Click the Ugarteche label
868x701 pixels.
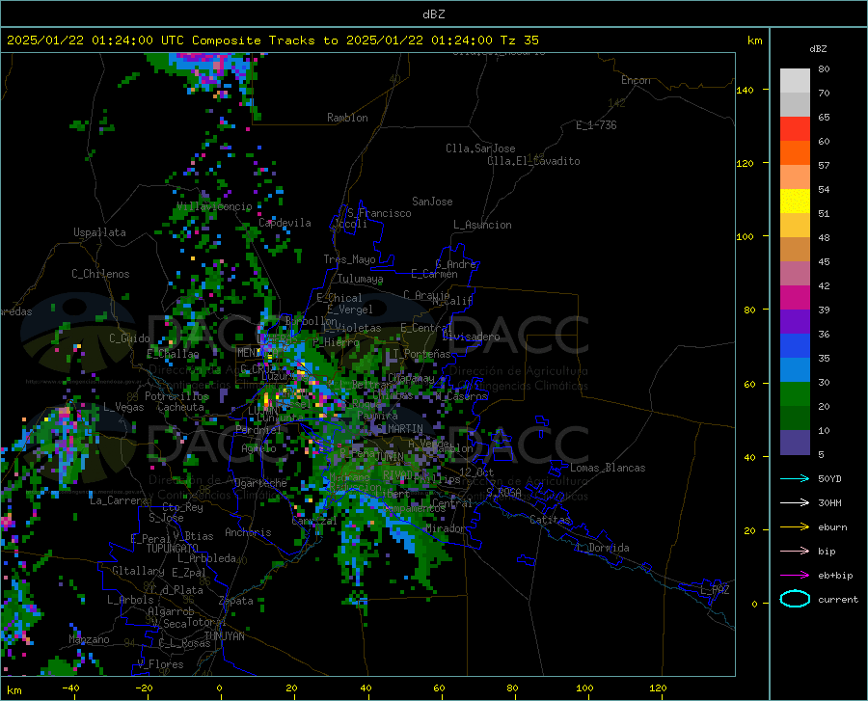(260, 483)
